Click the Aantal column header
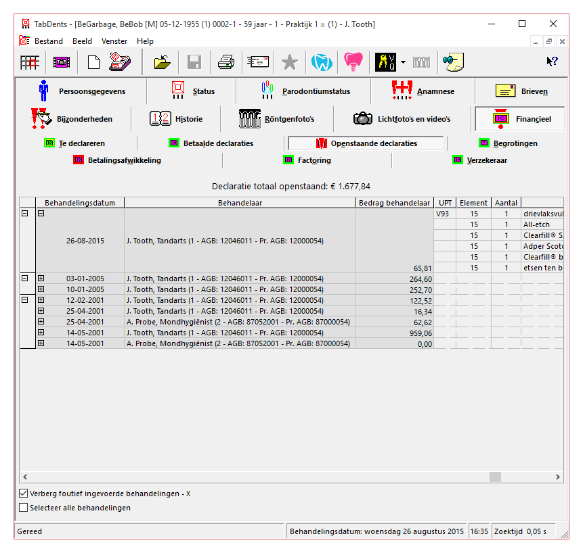This screenshot has width=583, height=553. (506, 203)
